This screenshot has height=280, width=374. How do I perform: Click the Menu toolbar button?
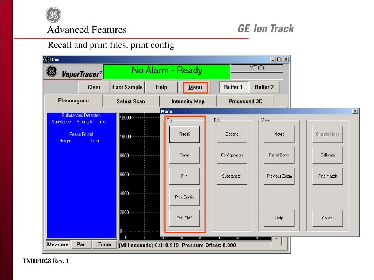(195, 87)
